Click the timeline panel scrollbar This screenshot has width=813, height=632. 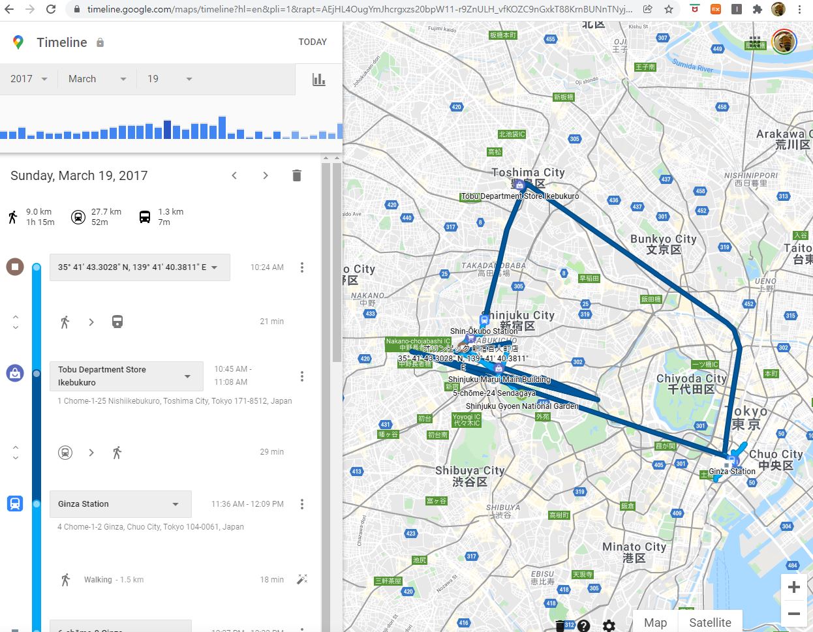tap(337, 261)
